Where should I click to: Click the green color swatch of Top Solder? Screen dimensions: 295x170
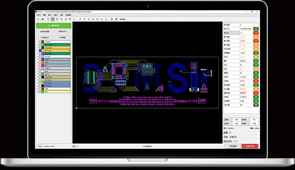pyautogui.click(x=43, y=45)
